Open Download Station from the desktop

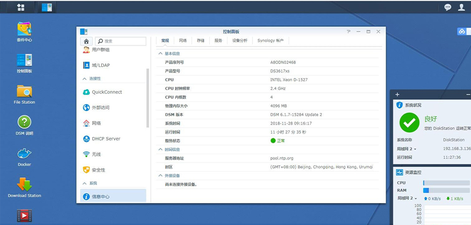click(24, 185)
